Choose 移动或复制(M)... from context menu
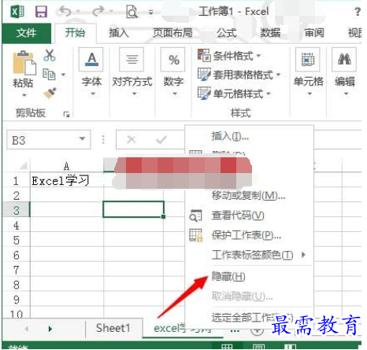 tap(248, 195)
